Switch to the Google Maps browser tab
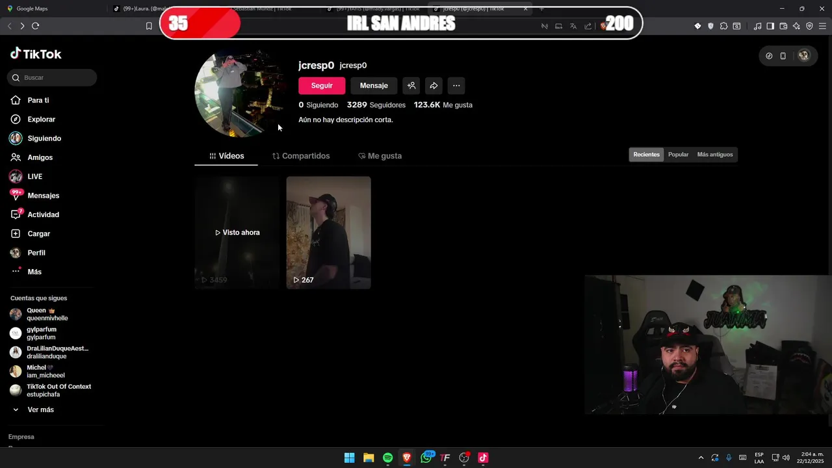The width and height of the screenshot is (832, 468). (31, 8)
